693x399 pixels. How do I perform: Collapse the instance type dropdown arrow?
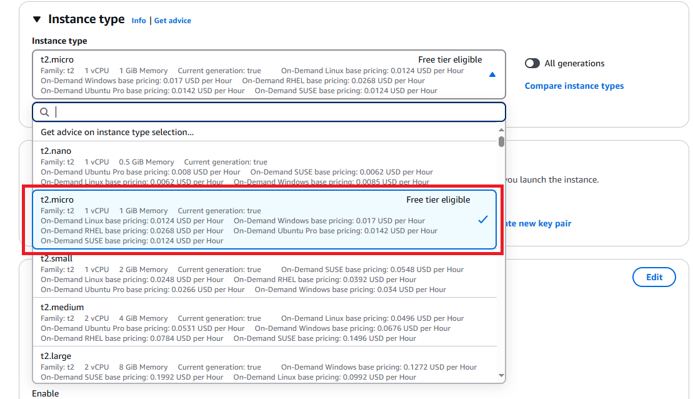click(492, 74)
